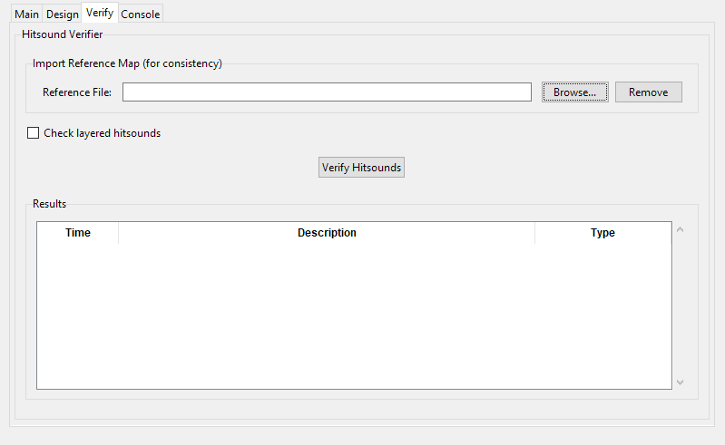725x445 pixels.
Task: Enable the Check layered hitsounds checkbox
Action: tap(34, 133)
